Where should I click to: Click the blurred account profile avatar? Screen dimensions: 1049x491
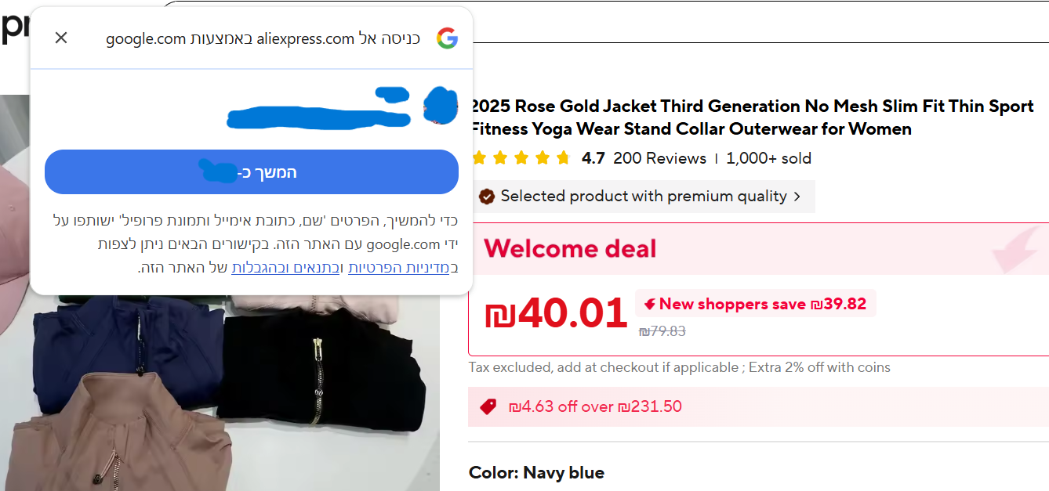441,106
